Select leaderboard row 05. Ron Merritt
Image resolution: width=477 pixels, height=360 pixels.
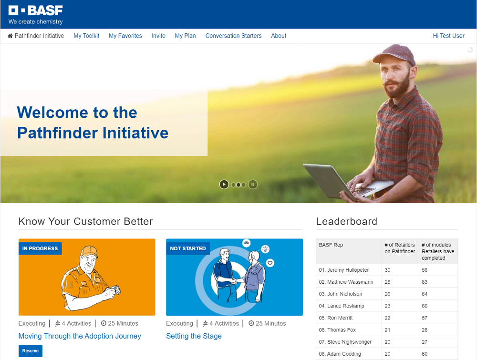[x=387, y=318]
